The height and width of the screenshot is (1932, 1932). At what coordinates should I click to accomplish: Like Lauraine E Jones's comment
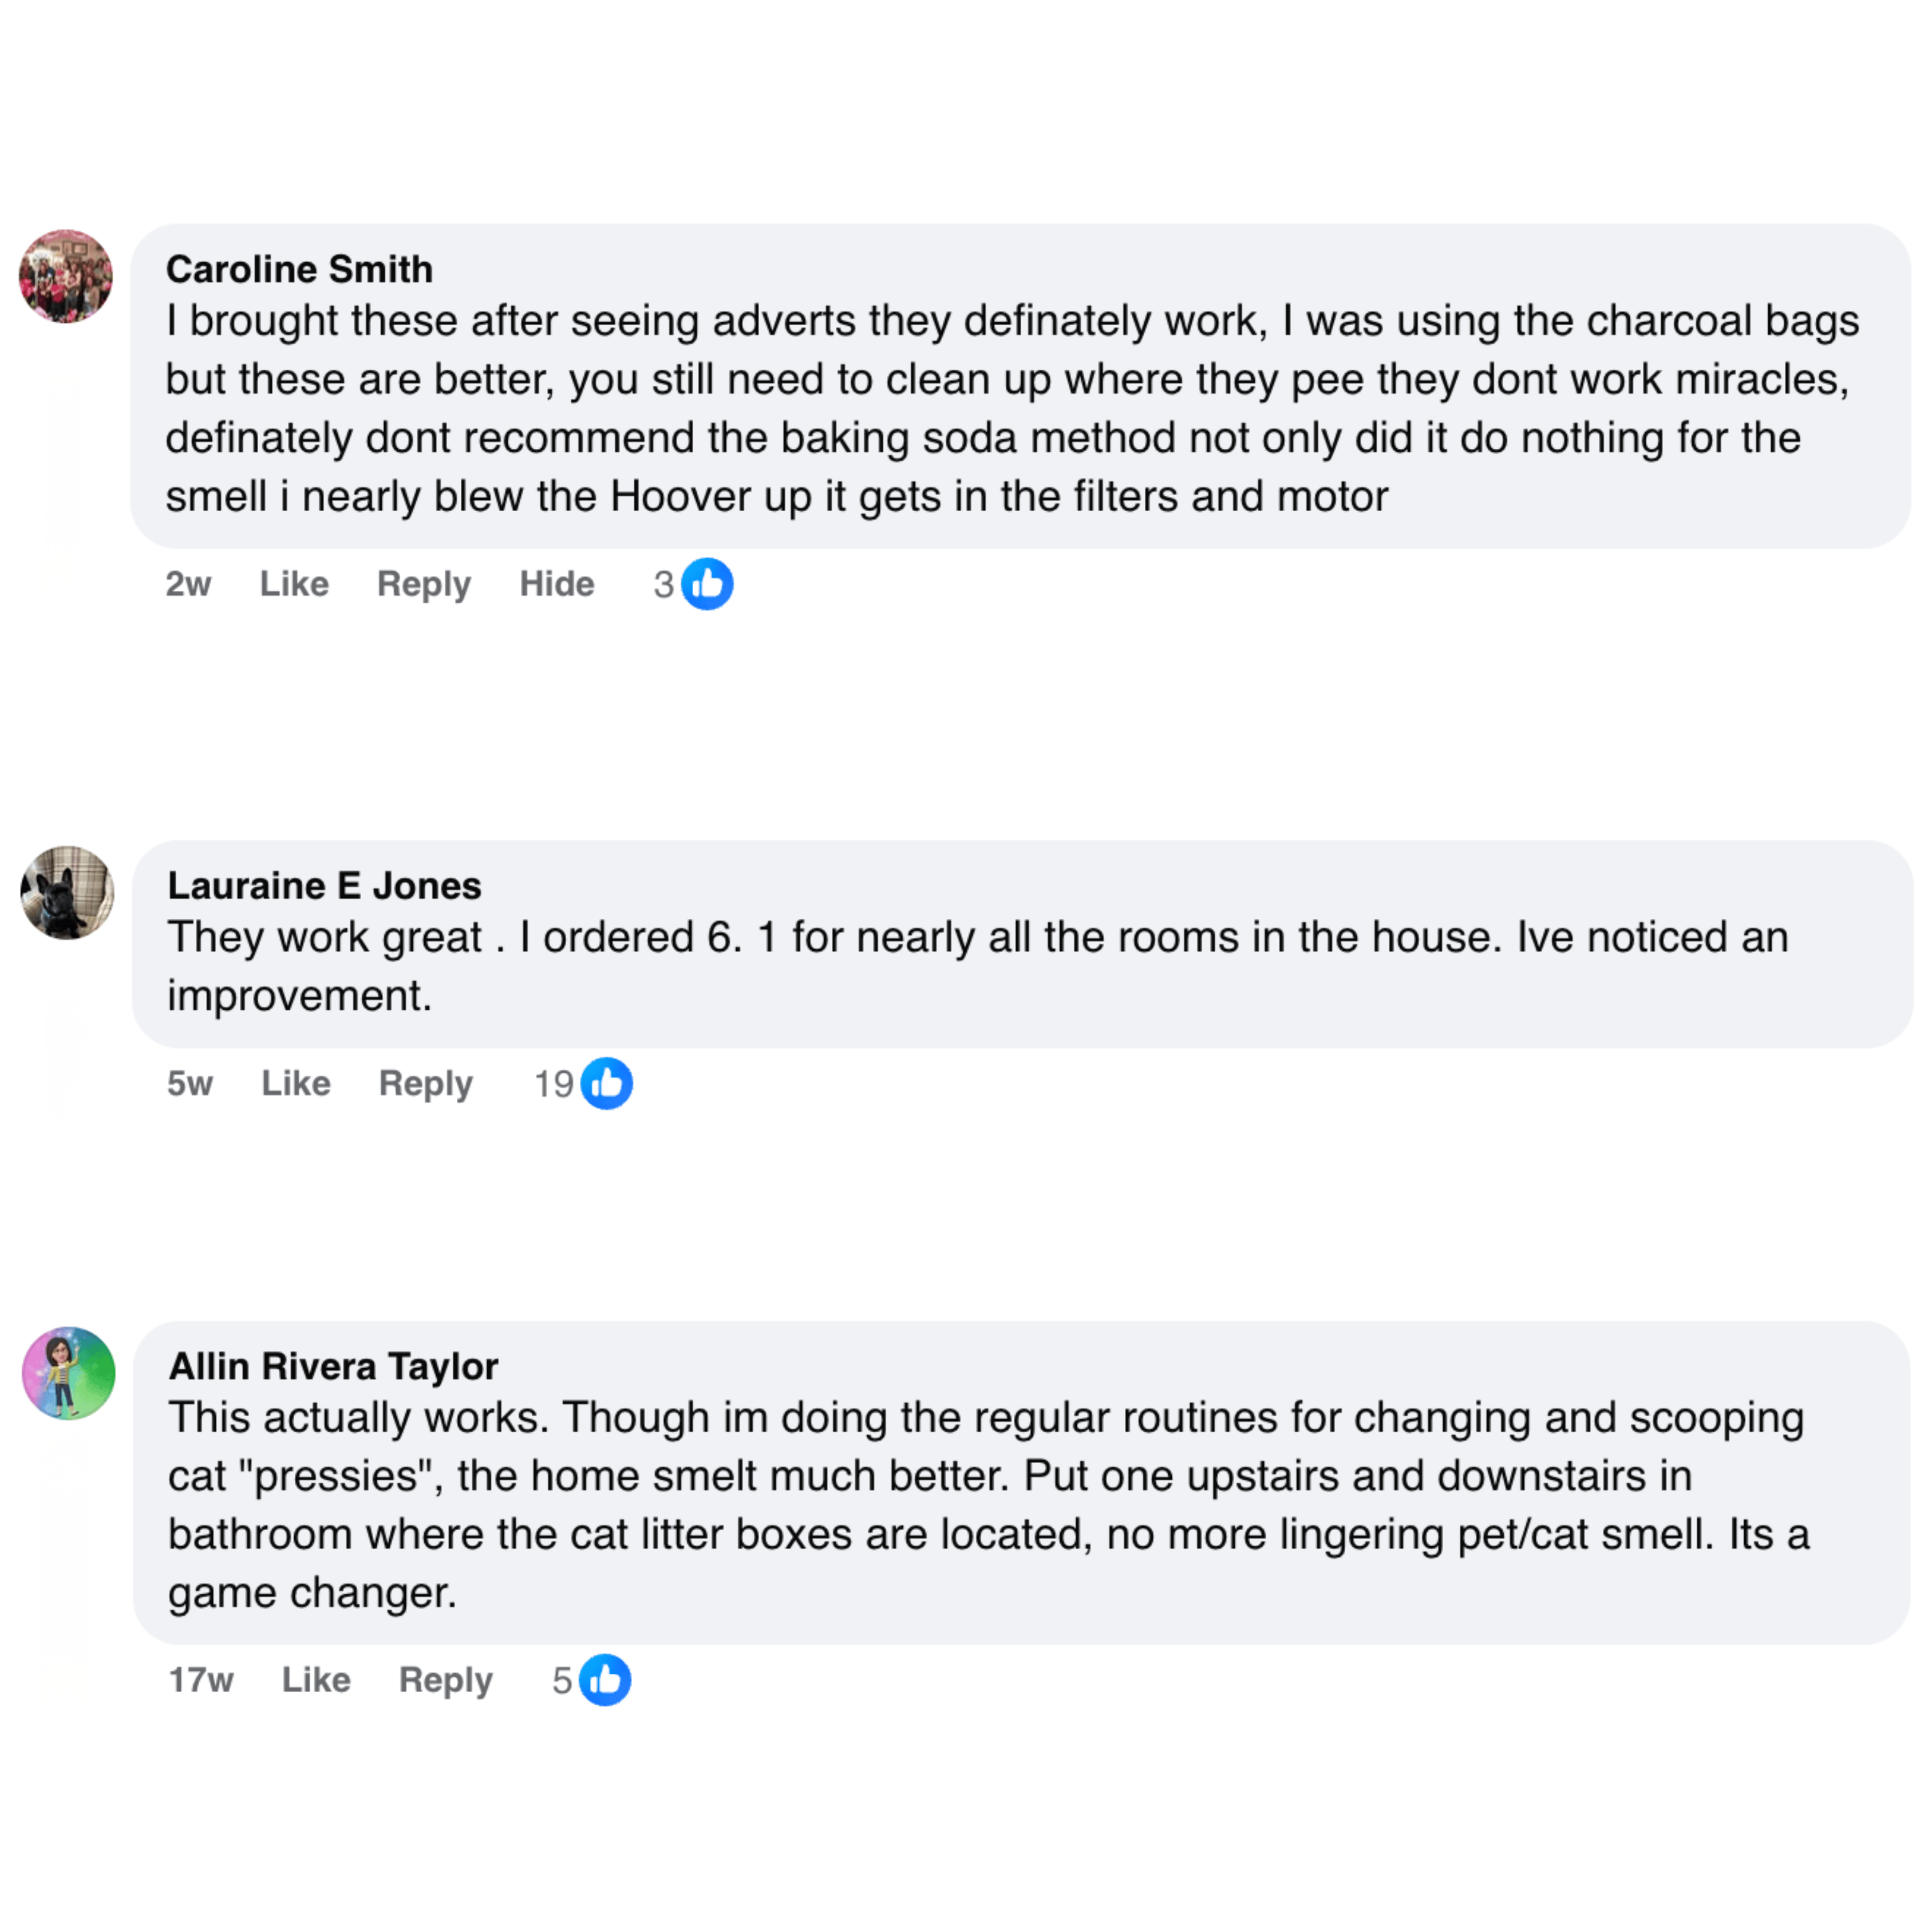pos(296,1083)
